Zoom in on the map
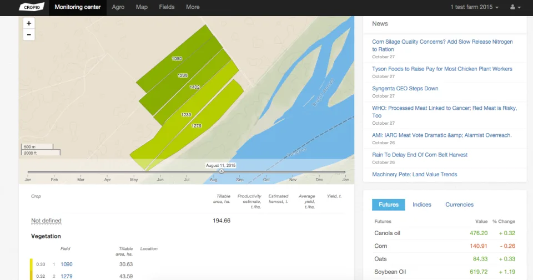This screenshot has width=533, height=280. (x=29, y=23)
